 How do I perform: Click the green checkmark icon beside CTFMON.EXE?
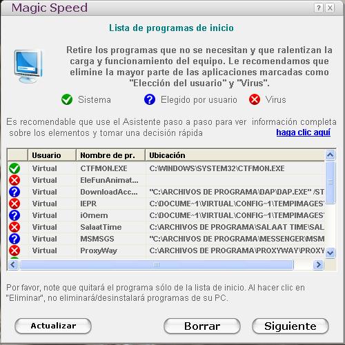[x=14, y=168]
